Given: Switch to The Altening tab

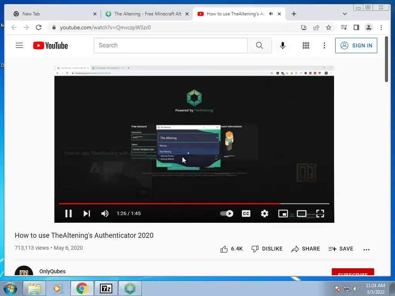Looking at the screenshot, I should click(x=147, y=14).
